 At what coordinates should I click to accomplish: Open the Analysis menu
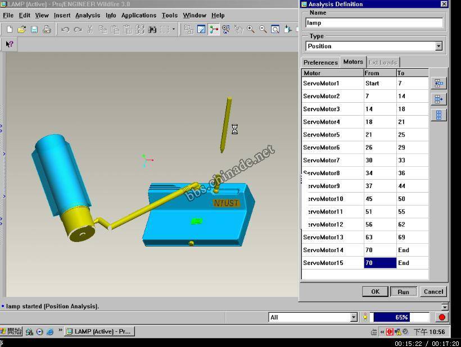coord(88,15)
